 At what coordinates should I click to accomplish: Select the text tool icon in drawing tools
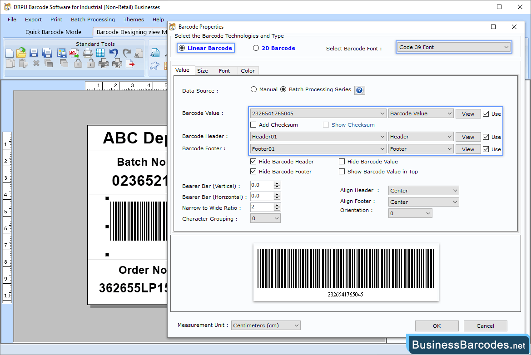point(155,53)
